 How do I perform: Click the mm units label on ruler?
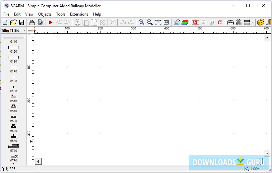pos(31,30)
